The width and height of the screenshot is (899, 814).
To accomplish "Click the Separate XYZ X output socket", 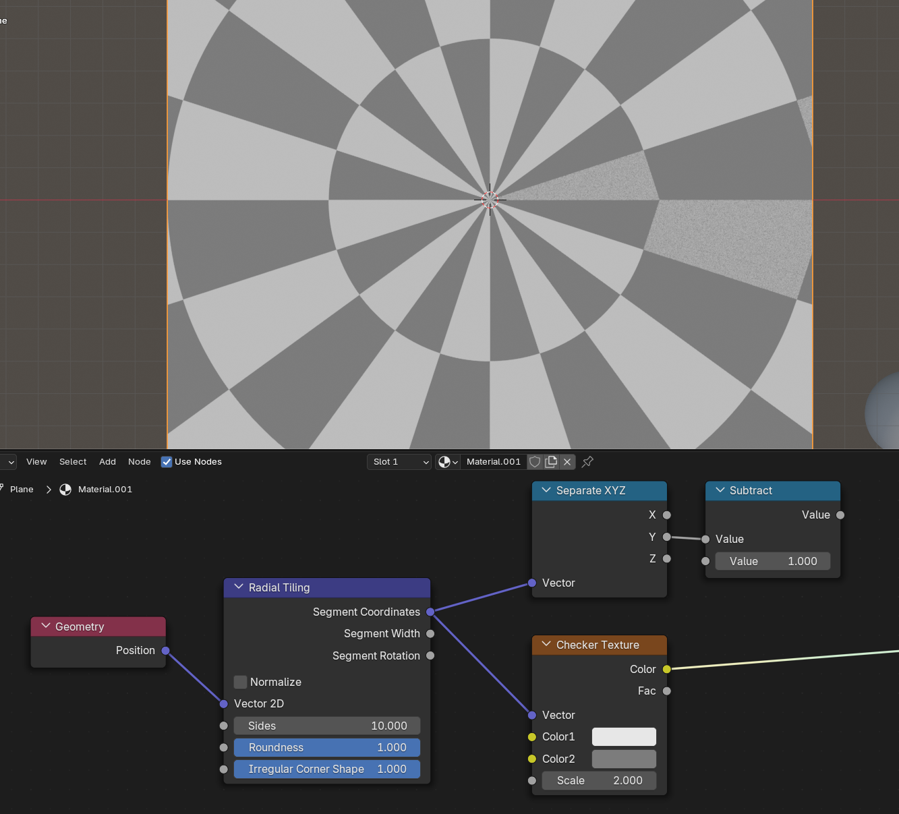I will tap(667, 515).
